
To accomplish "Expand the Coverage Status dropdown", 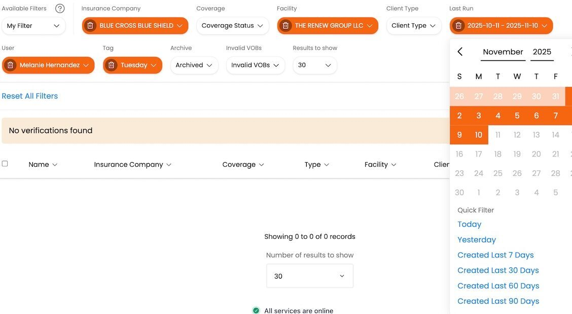I will (x=232, y=26).
